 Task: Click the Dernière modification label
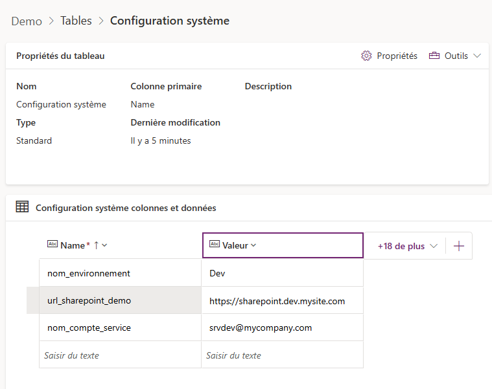[176, 122]
